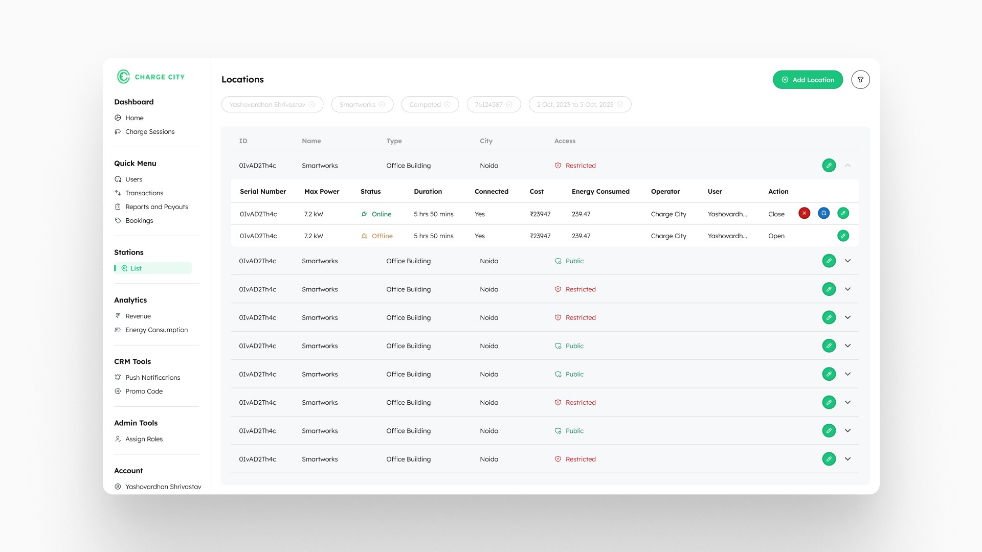Go to Reports and Payouts menu item

click(157, 207)
